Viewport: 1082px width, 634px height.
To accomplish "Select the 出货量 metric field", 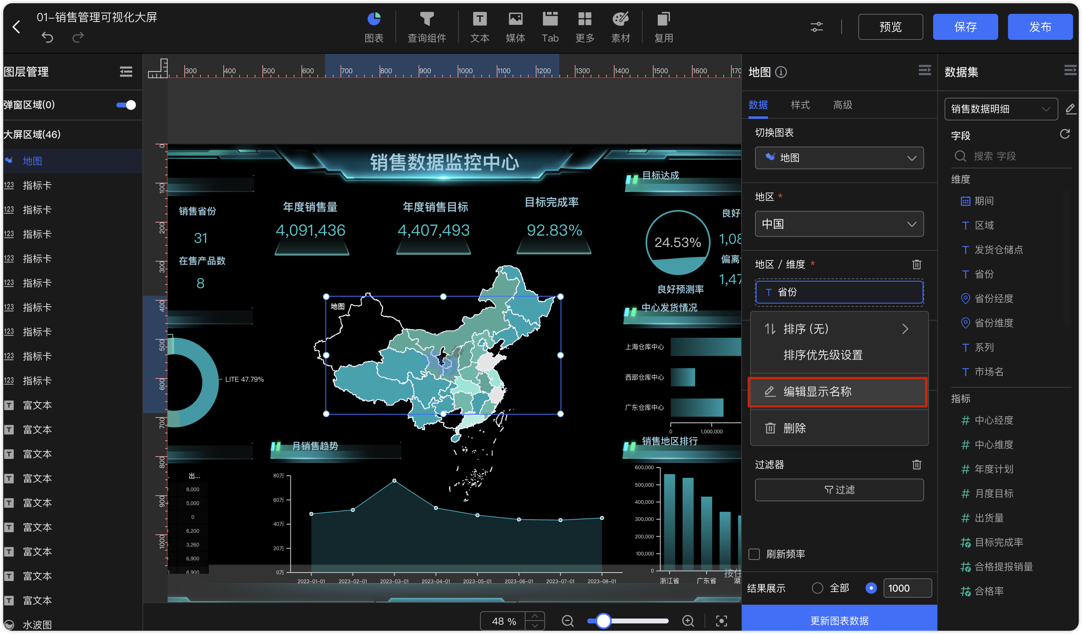I will [988, 518].
